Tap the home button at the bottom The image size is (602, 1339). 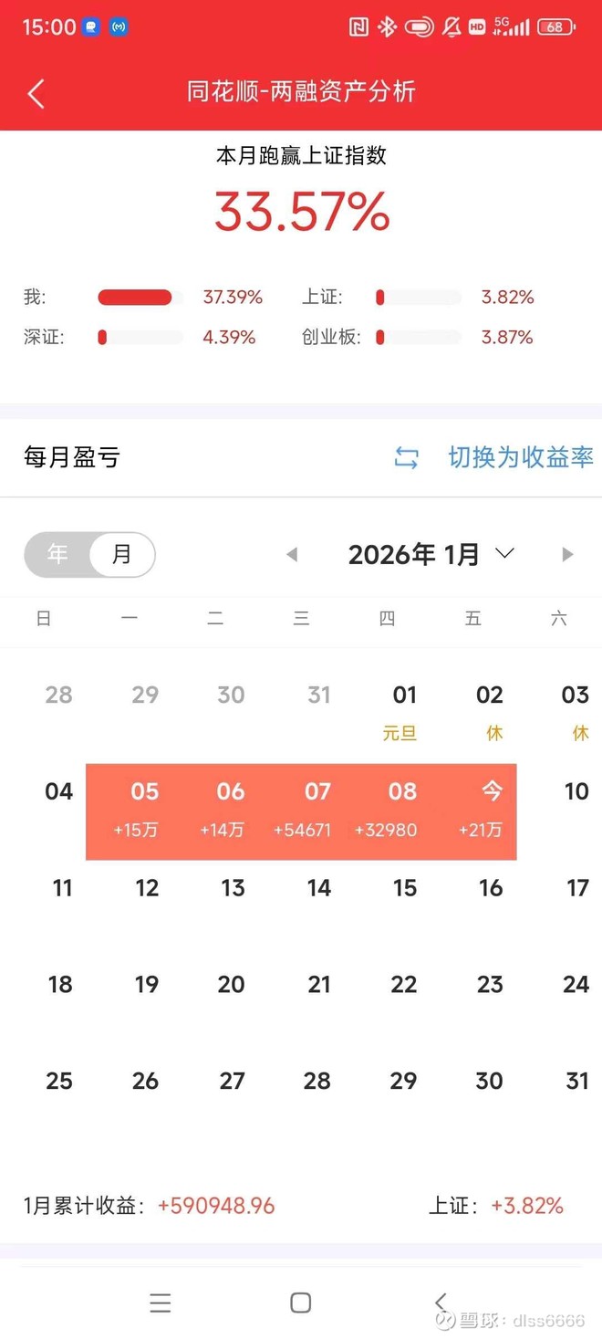tap(300, 1302)
